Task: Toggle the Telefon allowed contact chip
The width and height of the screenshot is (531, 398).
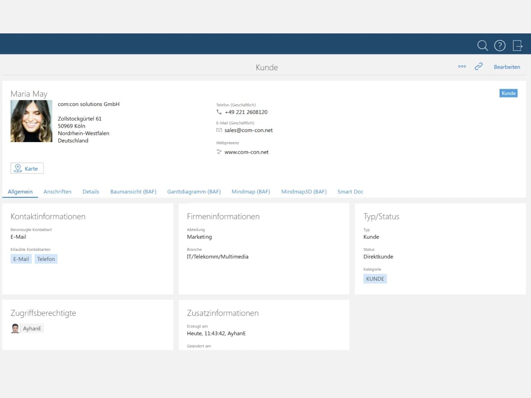Action: (46, 259)
